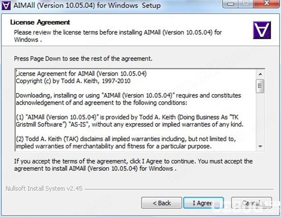Viewport: 281px width, 217px height.
Task: Click the maximize window button
Action: pyautogui.click(x=246, y=4)
